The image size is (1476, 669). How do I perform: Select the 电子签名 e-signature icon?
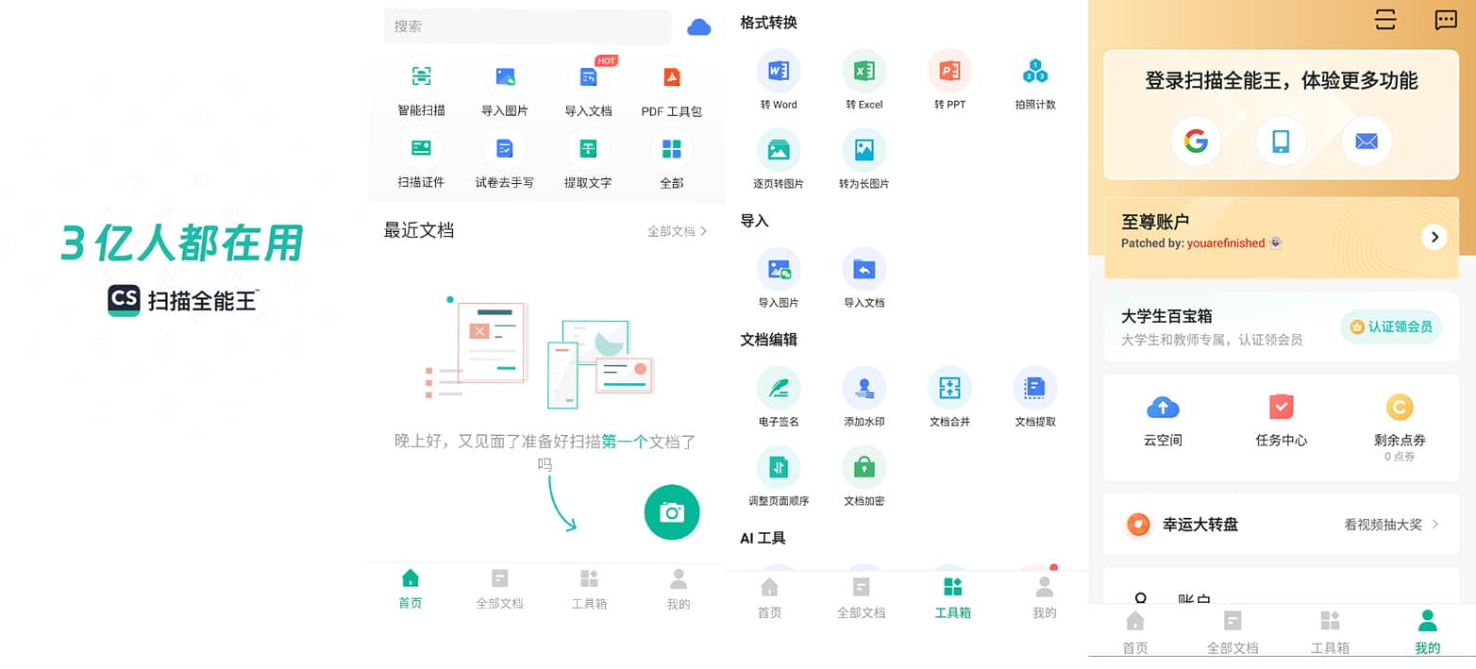779,388
